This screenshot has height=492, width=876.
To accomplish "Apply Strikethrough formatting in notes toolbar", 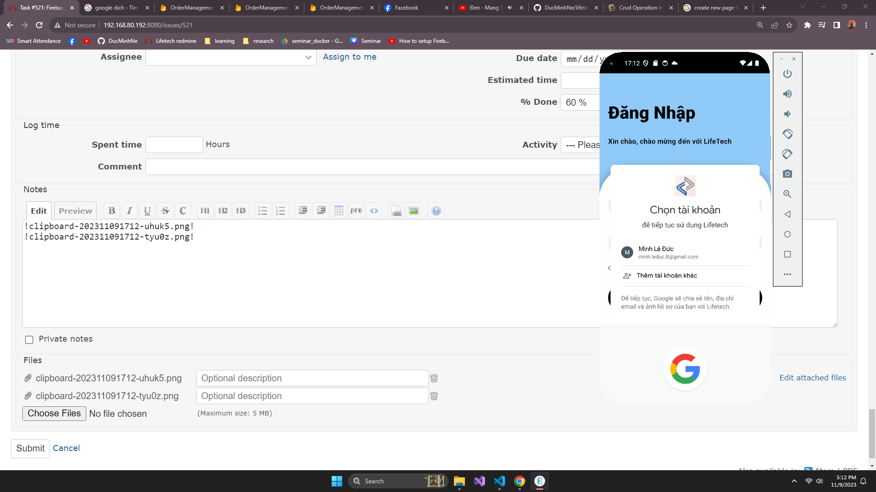I will (x=165, y=210).
